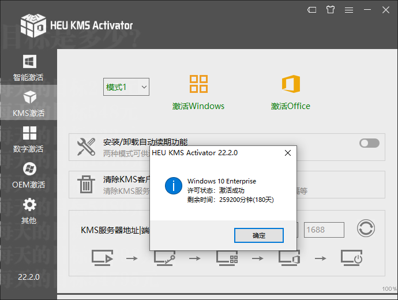Click the refresh KMS server icon
Screen dimensions: 398x300
pyautogui.click(x=366, y=229)
